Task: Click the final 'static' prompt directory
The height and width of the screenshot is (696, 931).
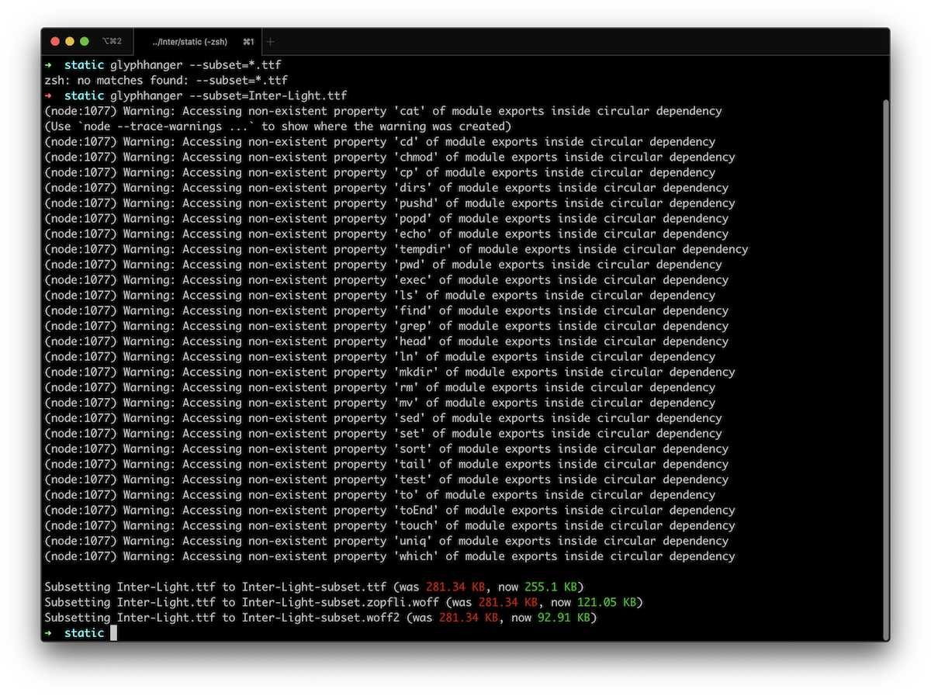Action: (x=84, y=633)
